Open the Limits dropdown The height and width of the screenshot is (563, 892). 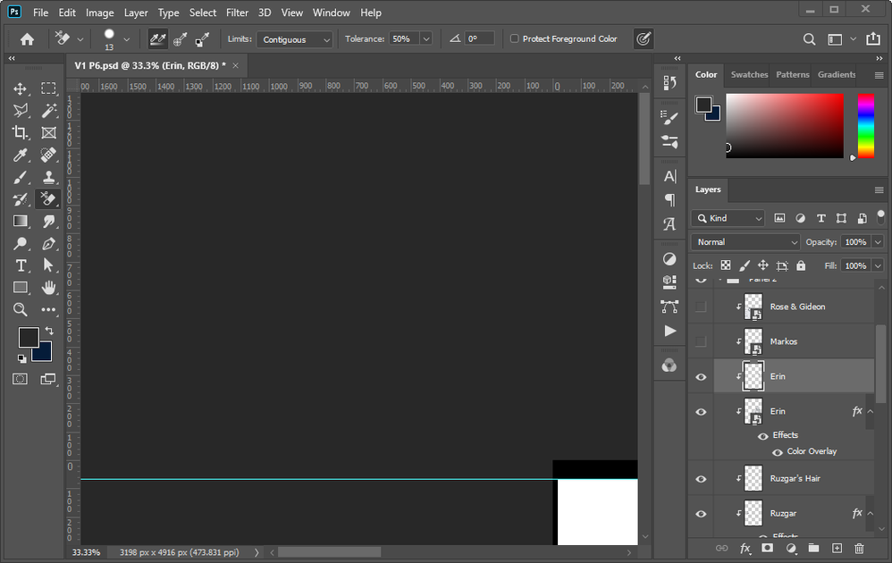tap(296, 38)
